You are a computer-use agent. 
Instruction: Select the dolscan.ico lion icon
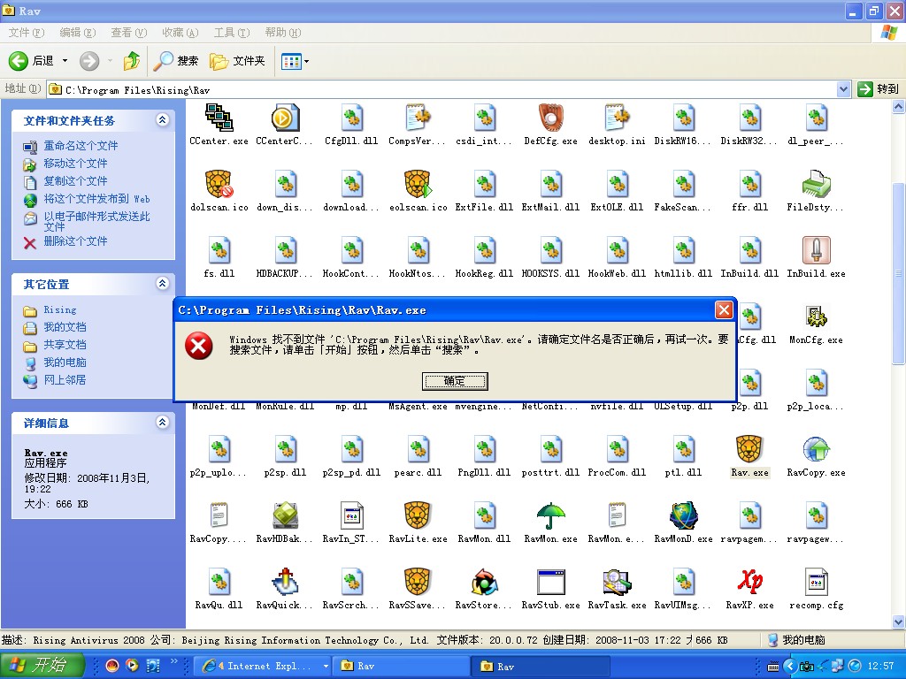219,184
